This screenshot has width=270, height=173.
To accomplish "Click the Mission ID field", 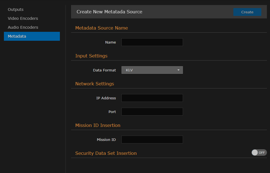I will click(152, 140).
